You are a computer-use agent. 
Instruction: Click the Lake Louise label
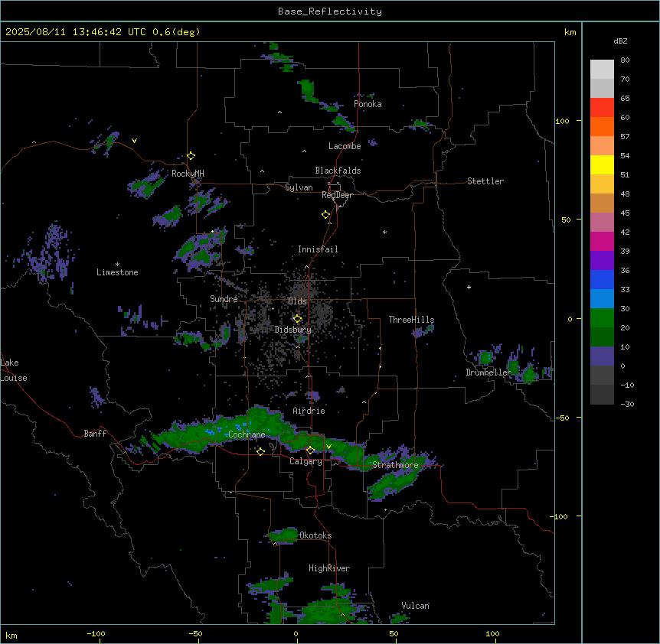coord(14,370)
